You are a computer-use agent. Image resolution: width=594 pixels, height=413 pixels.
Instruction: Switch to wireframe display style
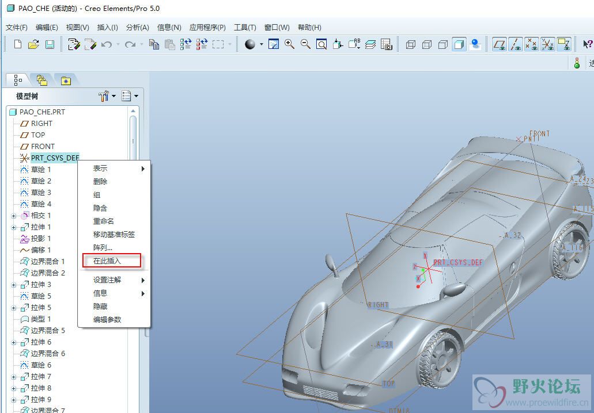(411, 44)
